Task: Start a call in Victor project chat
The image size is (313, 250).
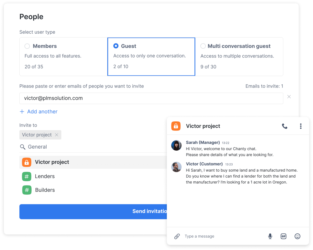Action: tap(285, 126)
